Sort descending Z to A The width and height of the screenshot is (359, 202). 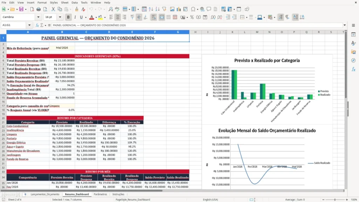coord(157,9)
